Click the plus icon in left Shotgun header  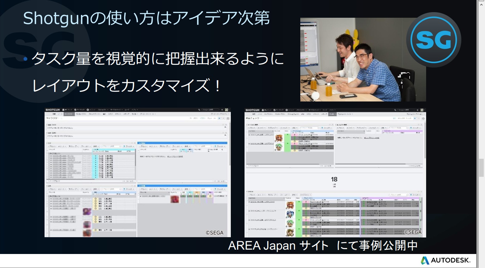222,110
